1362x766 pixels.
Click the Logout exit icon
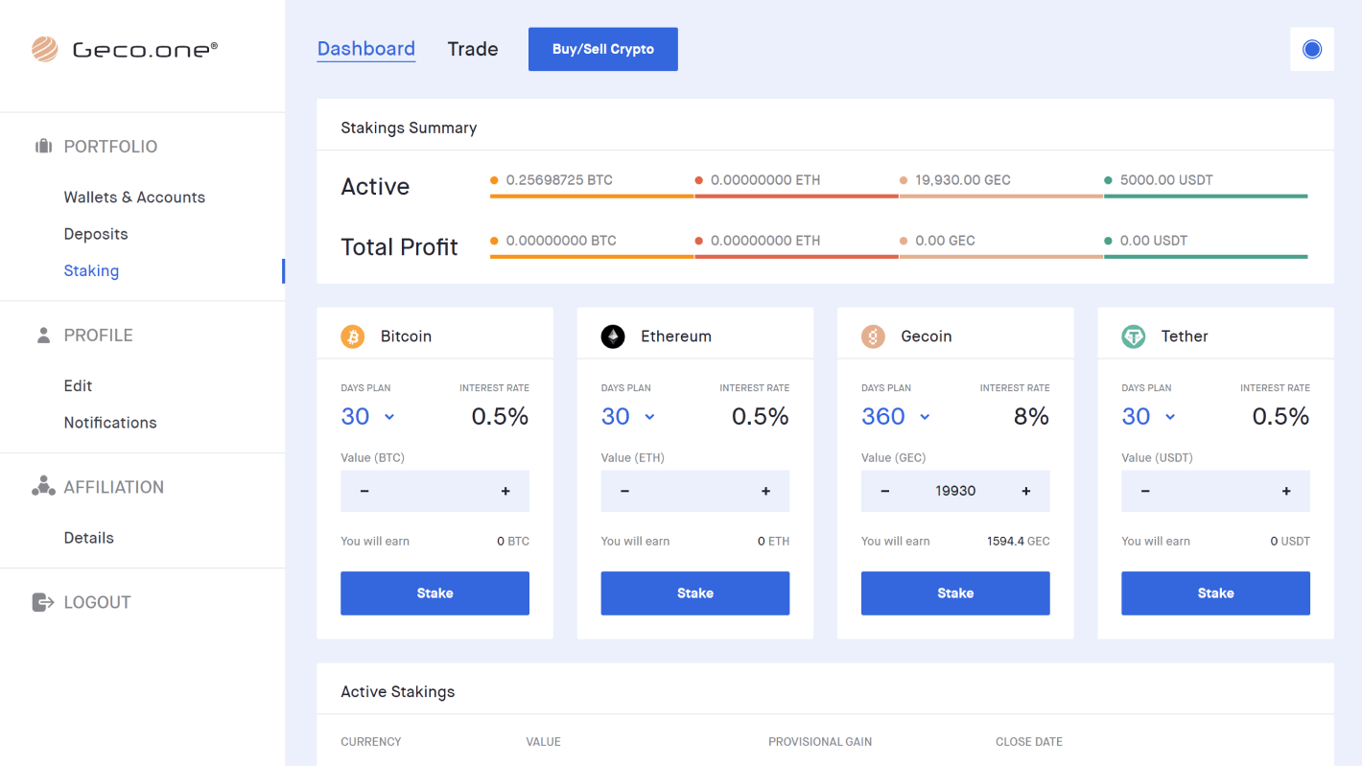[x=43, y=602]
